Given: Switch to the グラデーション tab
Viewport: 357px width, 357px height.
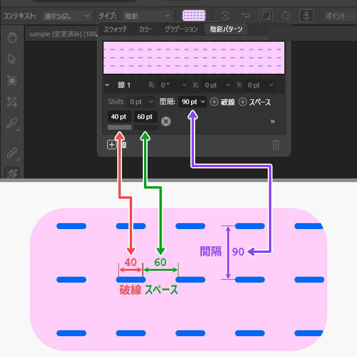Looking at the screenshot, I should [x=183, y=29].
